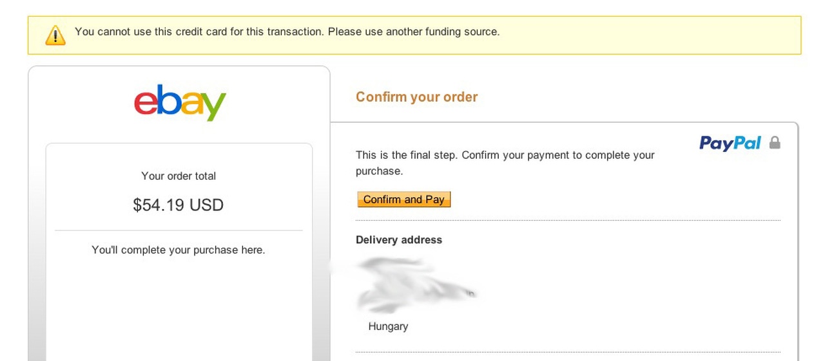The width and height of the screenshot is (825, 361).
Task: Click the yellow warning triangle icon
Action: click(x=55, y=35)
